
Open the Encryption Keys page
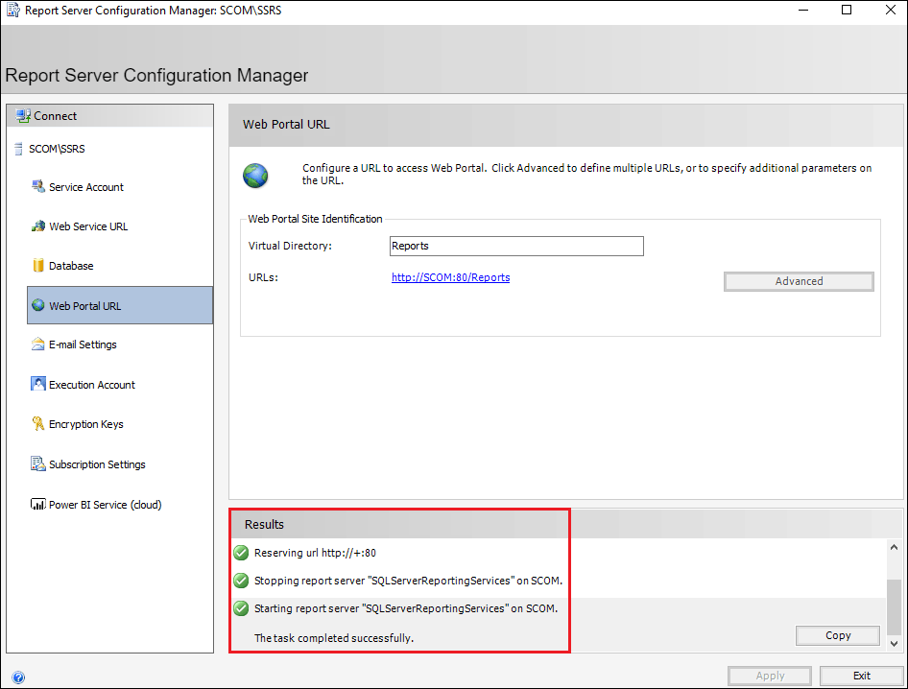86,424
